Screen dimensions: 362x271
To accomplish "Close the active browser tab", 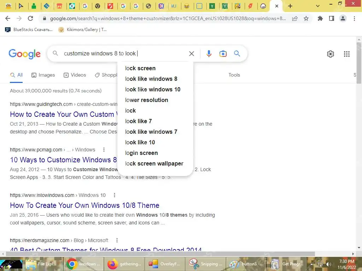I will (276, 6).
